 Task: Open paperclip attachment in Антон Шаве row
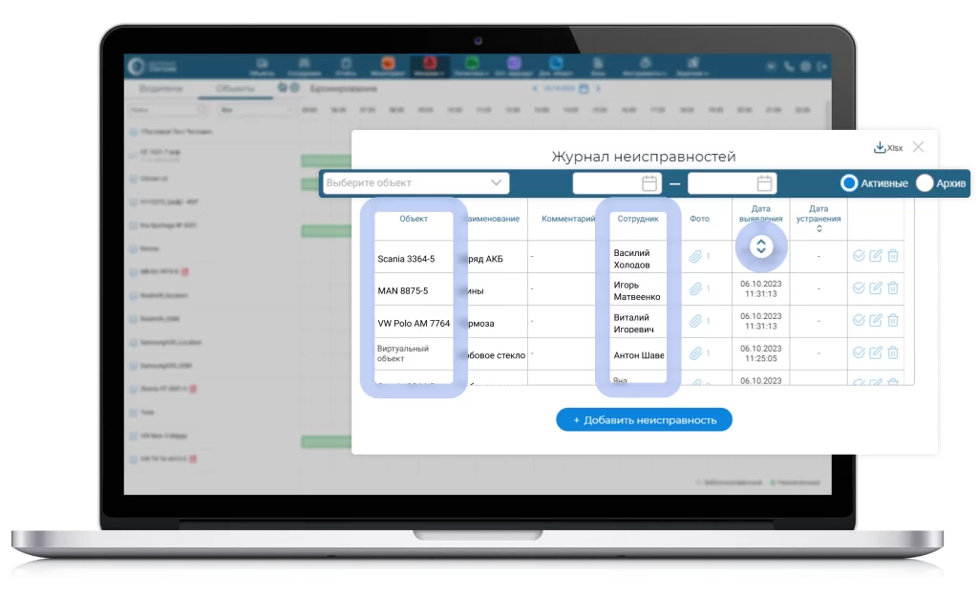point(697,354)
